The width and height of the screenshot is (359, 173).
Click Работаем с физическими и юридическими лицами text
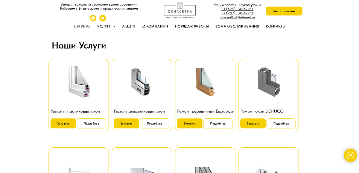(x=99, y=9)
